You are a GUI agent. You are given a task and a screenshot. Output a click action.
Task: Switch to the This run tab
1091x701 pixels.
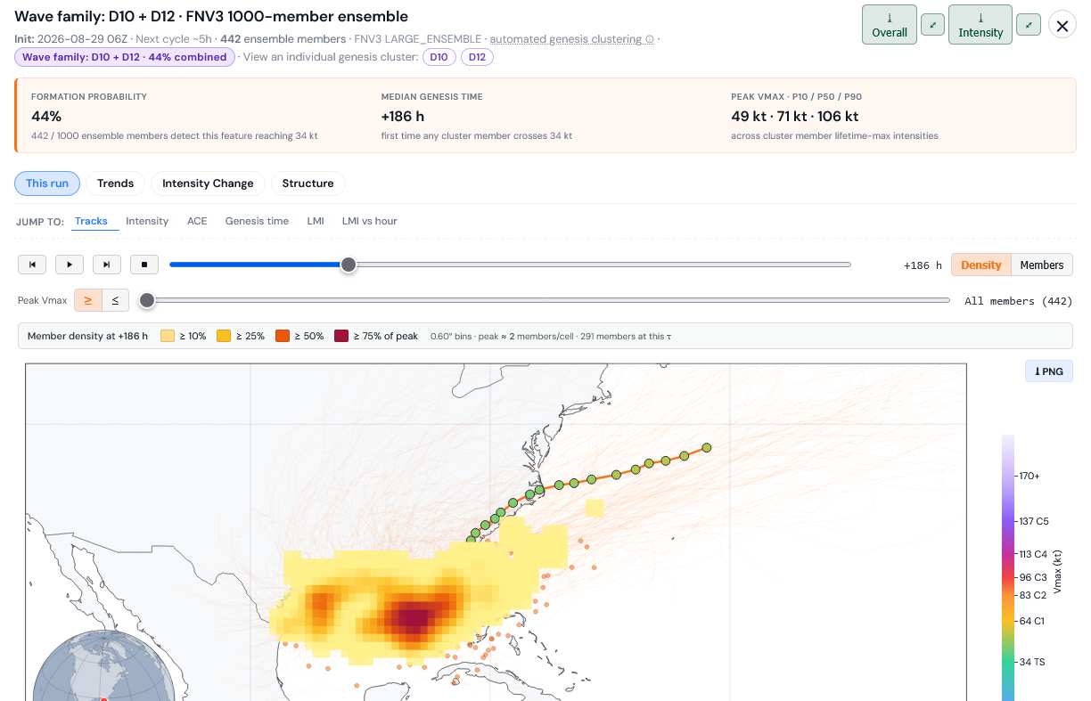[x=47, y=183]
